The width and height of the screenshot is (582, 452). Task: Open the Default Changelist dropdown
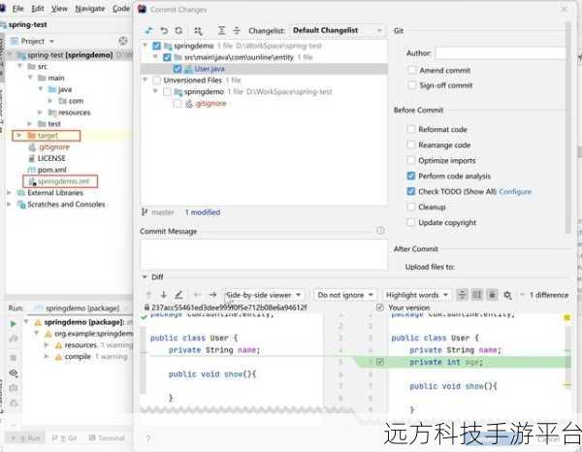pos(337,30)
